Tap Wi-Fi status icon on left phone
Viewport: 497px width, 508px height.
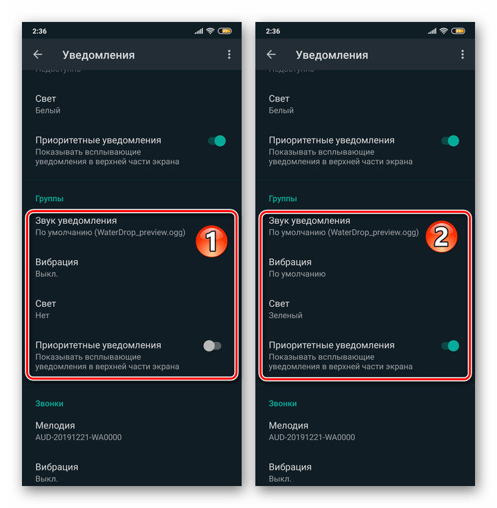click(210, 31)
